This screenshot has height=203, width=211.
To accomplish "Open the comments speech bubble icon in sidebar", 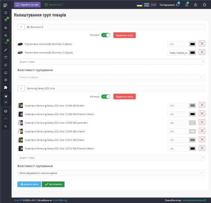I will pyautogui.click(x=6, y=43).
